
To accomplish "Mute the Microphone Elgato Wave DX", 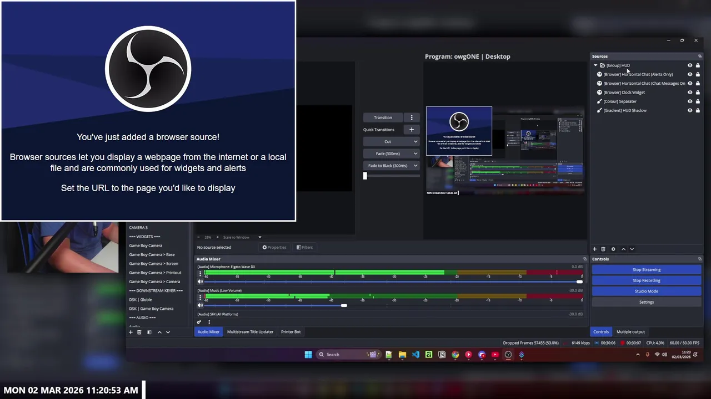I will [200, 282].
